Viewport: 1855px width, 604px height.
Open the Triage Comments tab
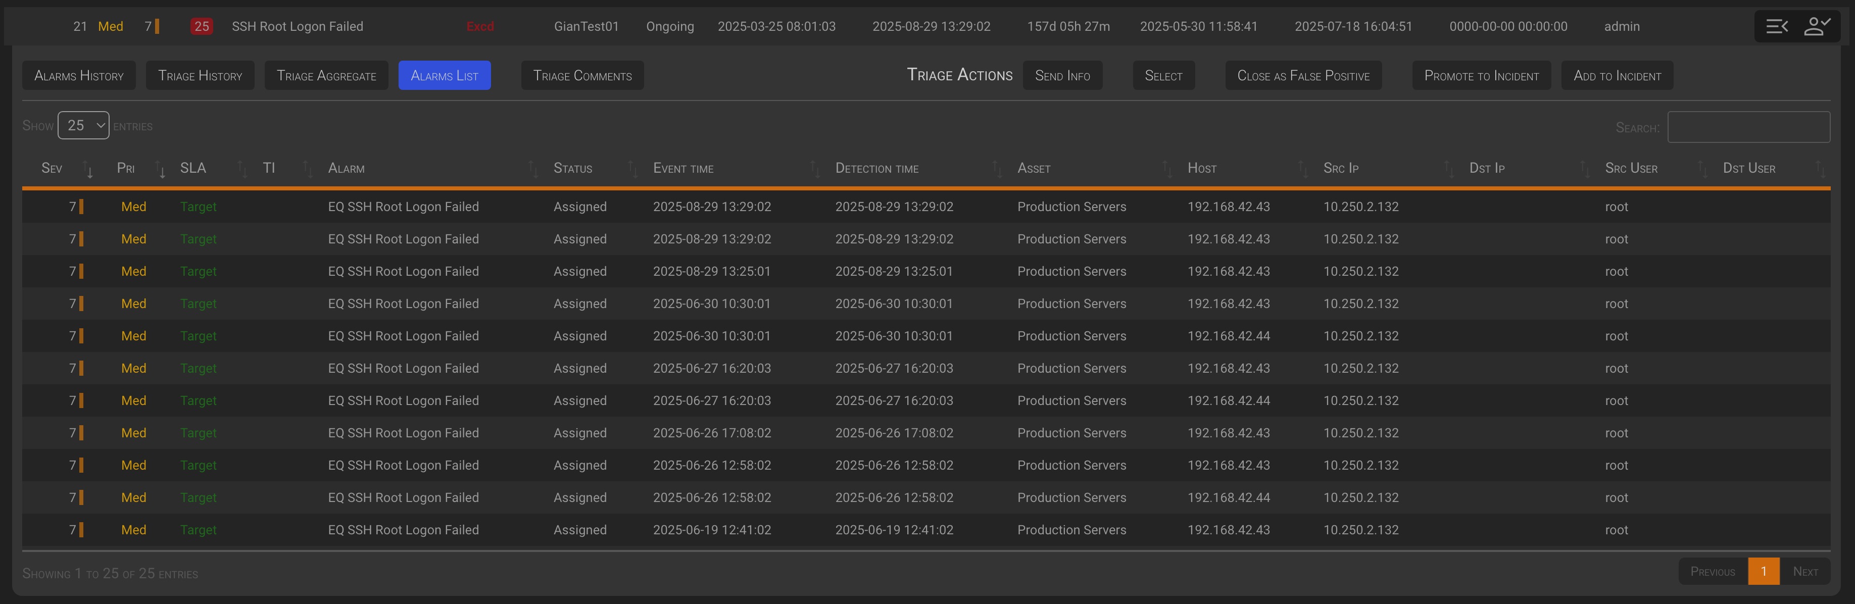pos(582,76)
